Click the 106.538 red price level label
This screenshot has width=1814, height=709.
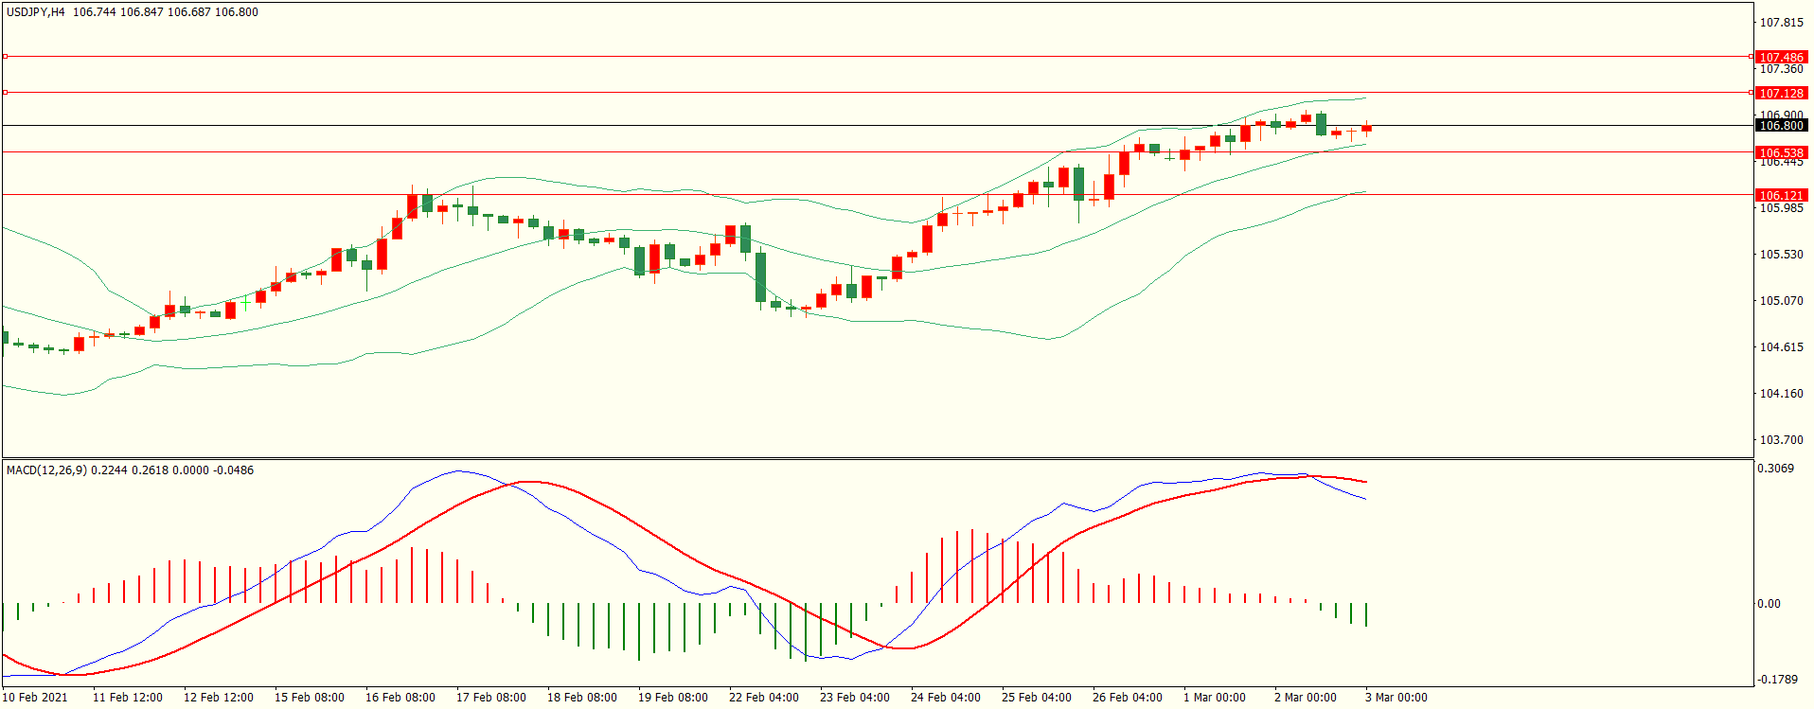1781,153
